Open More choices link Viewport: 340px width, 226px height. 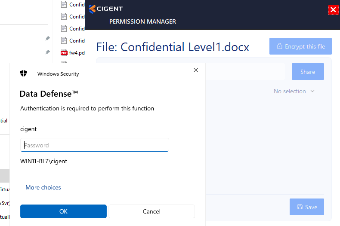pos(43,187)
